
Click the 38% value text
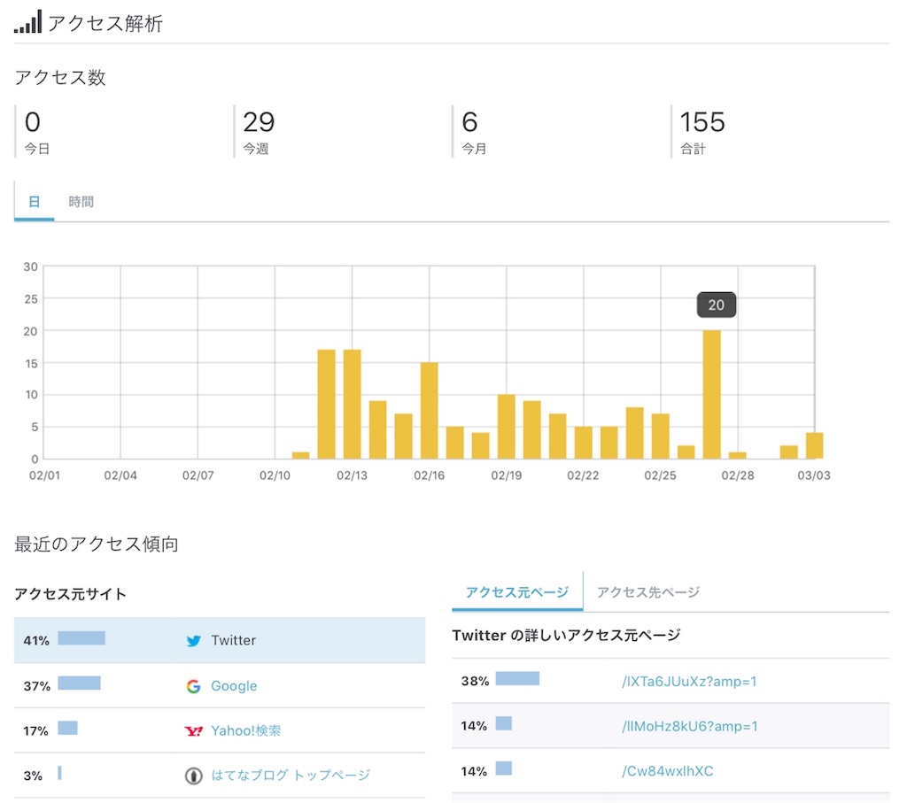475,681
